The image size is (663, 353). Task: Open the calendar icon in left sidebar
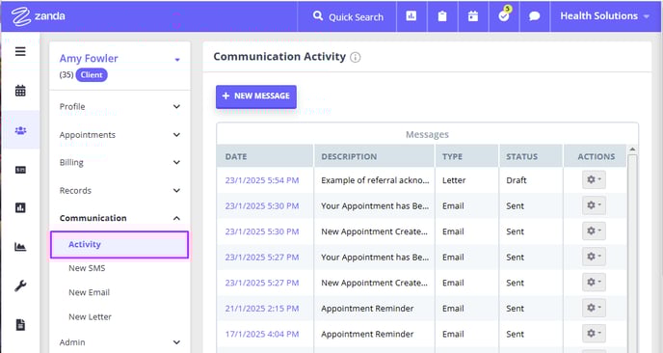(20, 91)
